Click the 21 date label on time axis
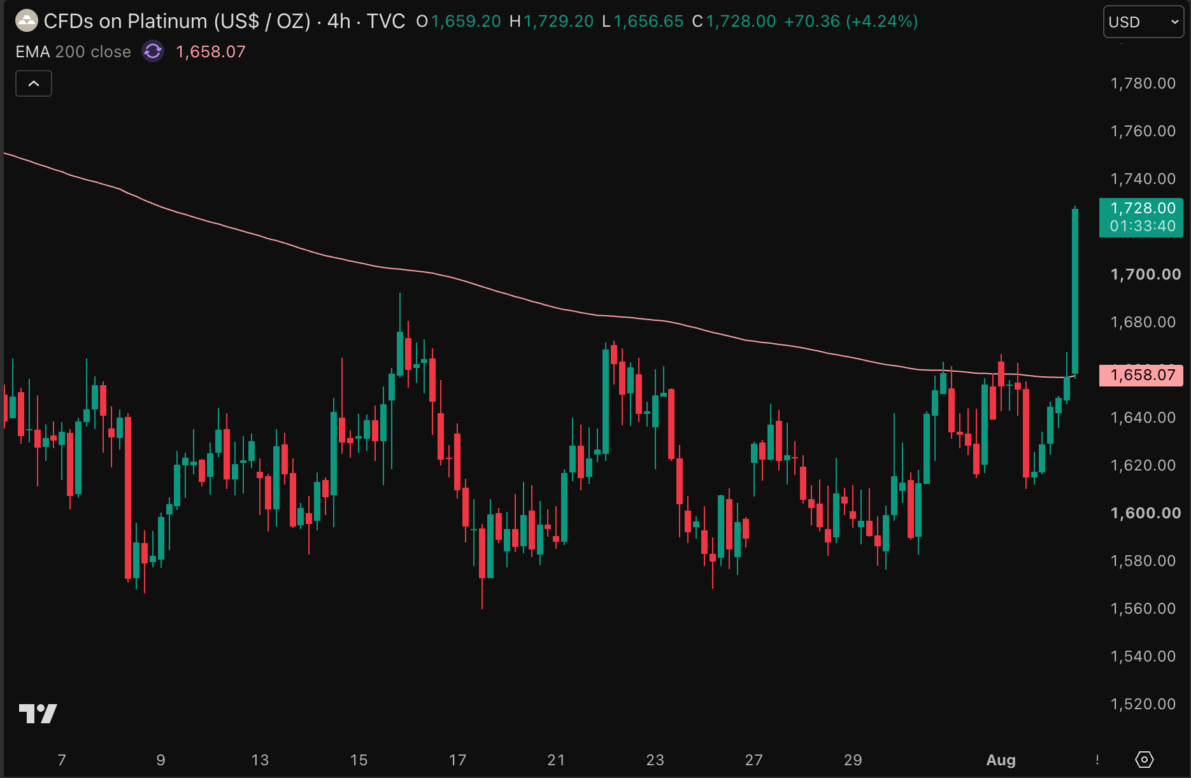The image size is (1191, 778). (x=556, y=760)
